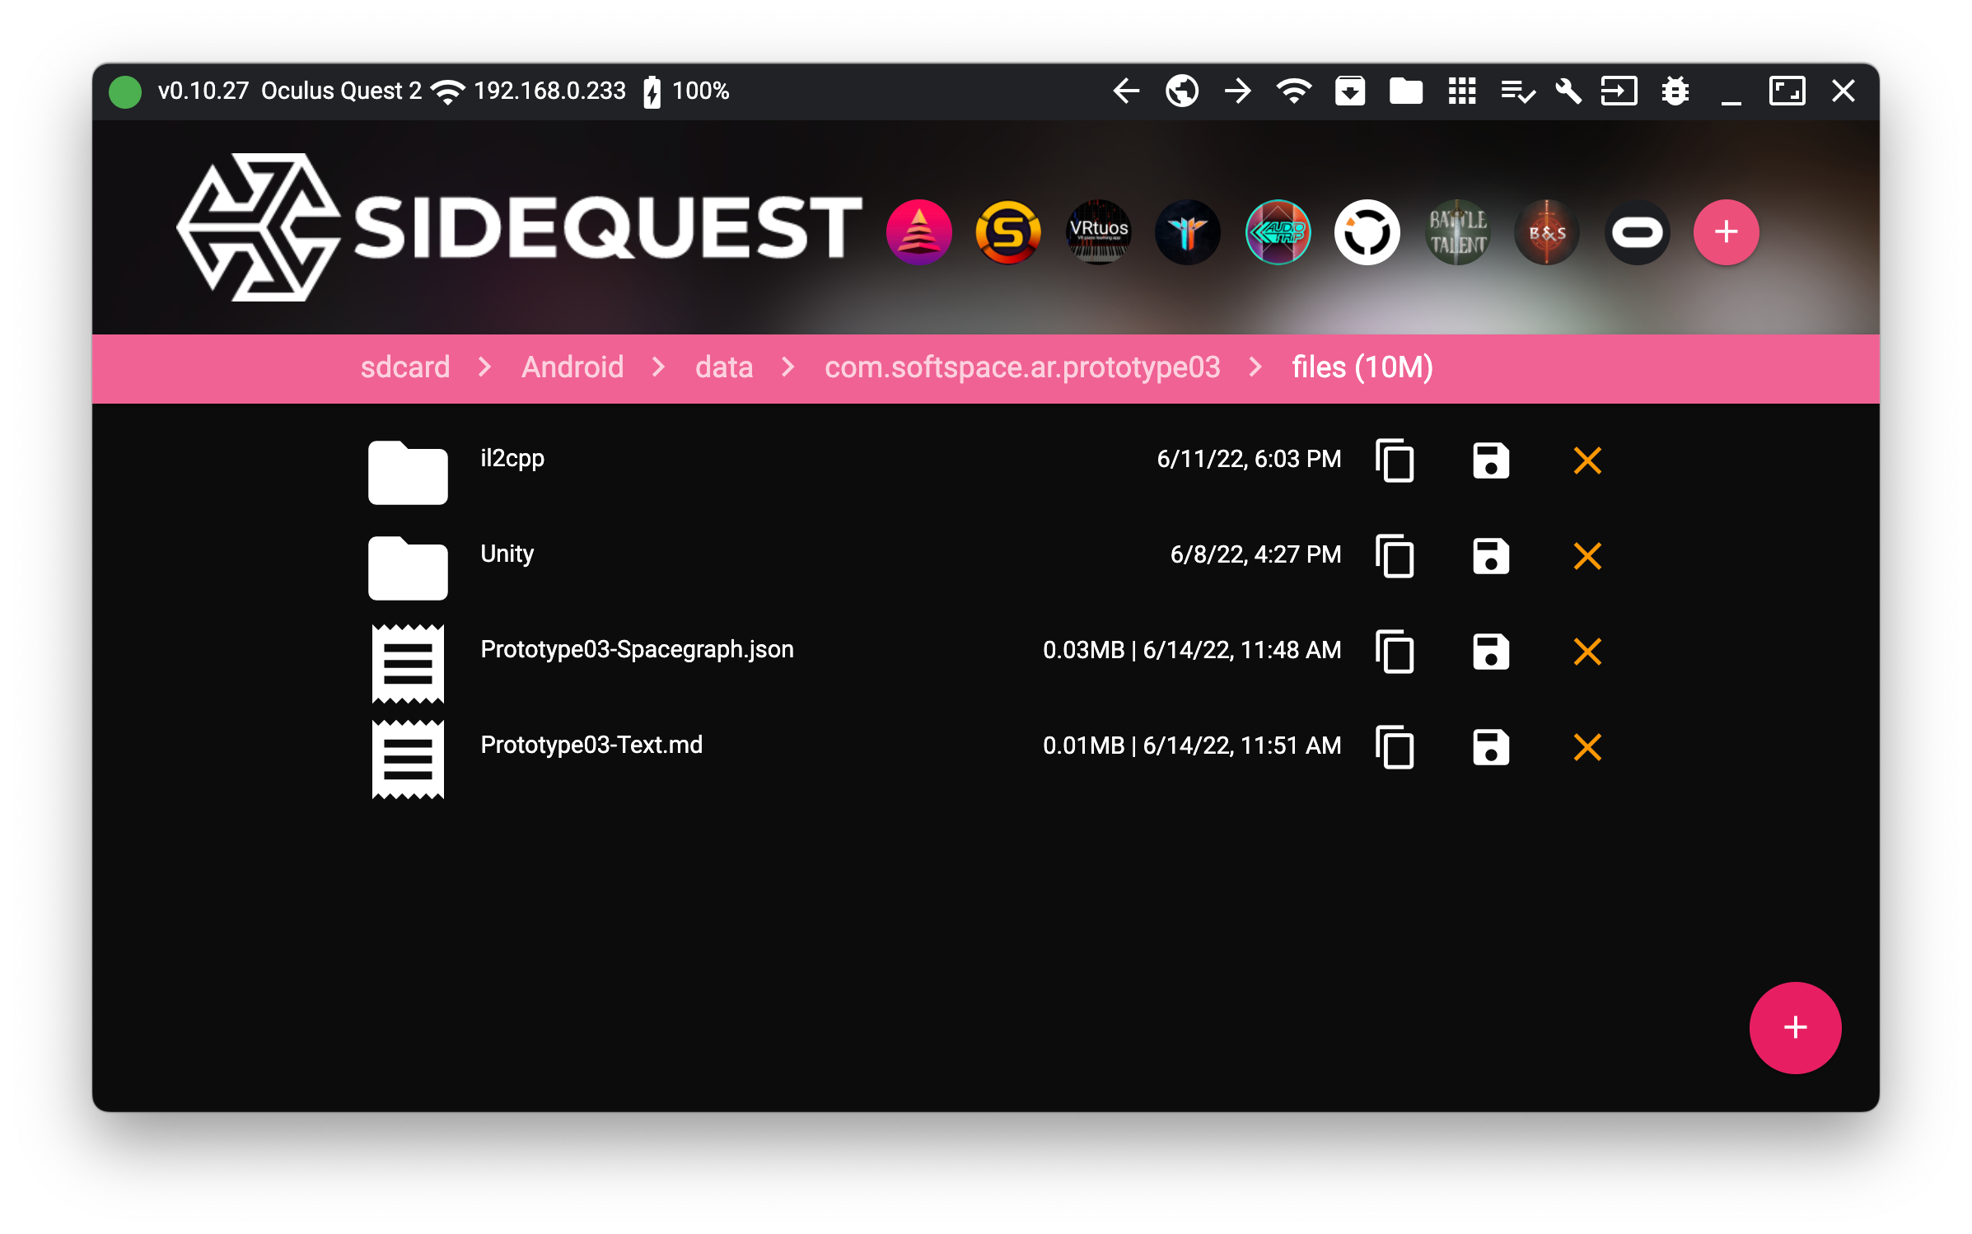This screenshot has width=1972, height=1234.
Task: Click the v0.10.27 version label
Action: (x=203, y=91)
